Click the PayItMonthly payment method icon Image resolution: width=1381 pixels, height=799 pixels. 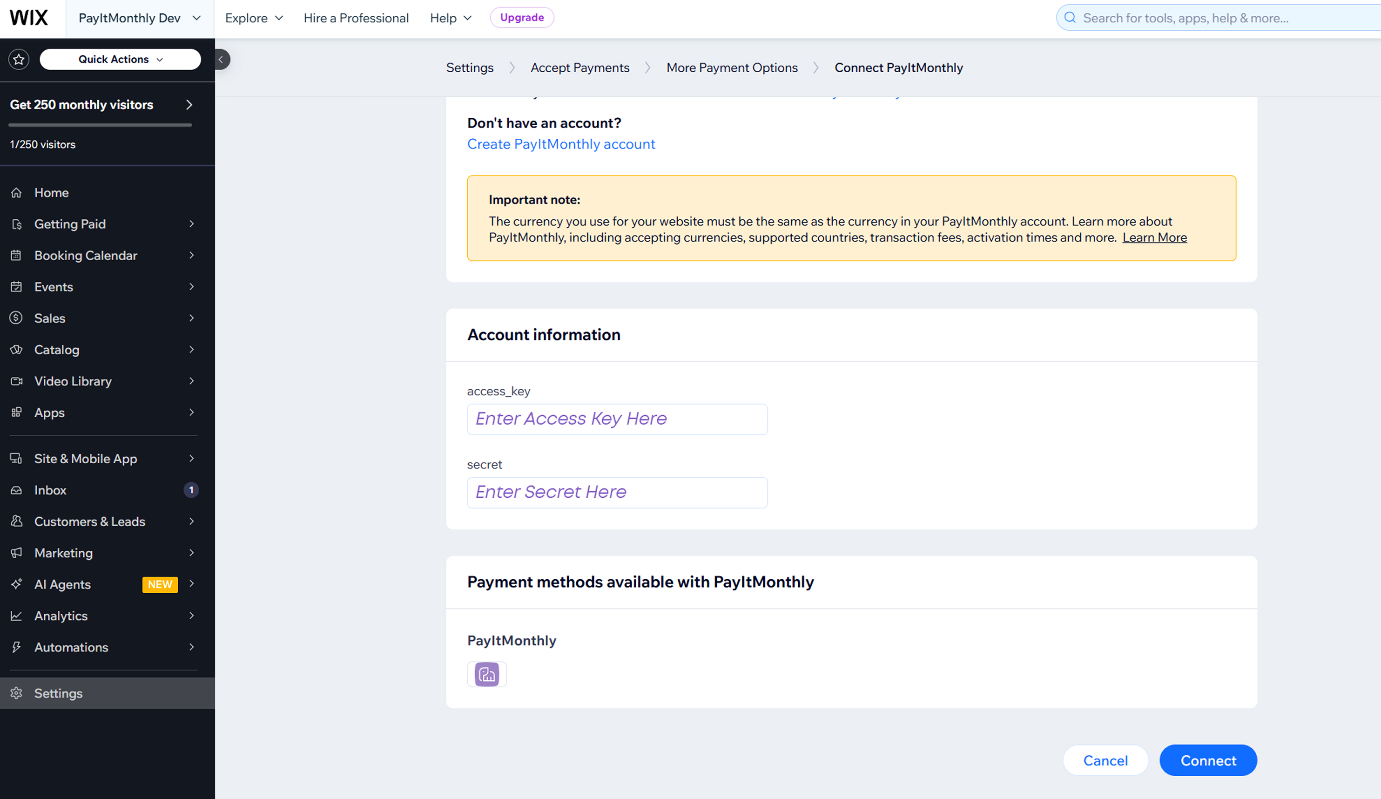click(487, 674)
